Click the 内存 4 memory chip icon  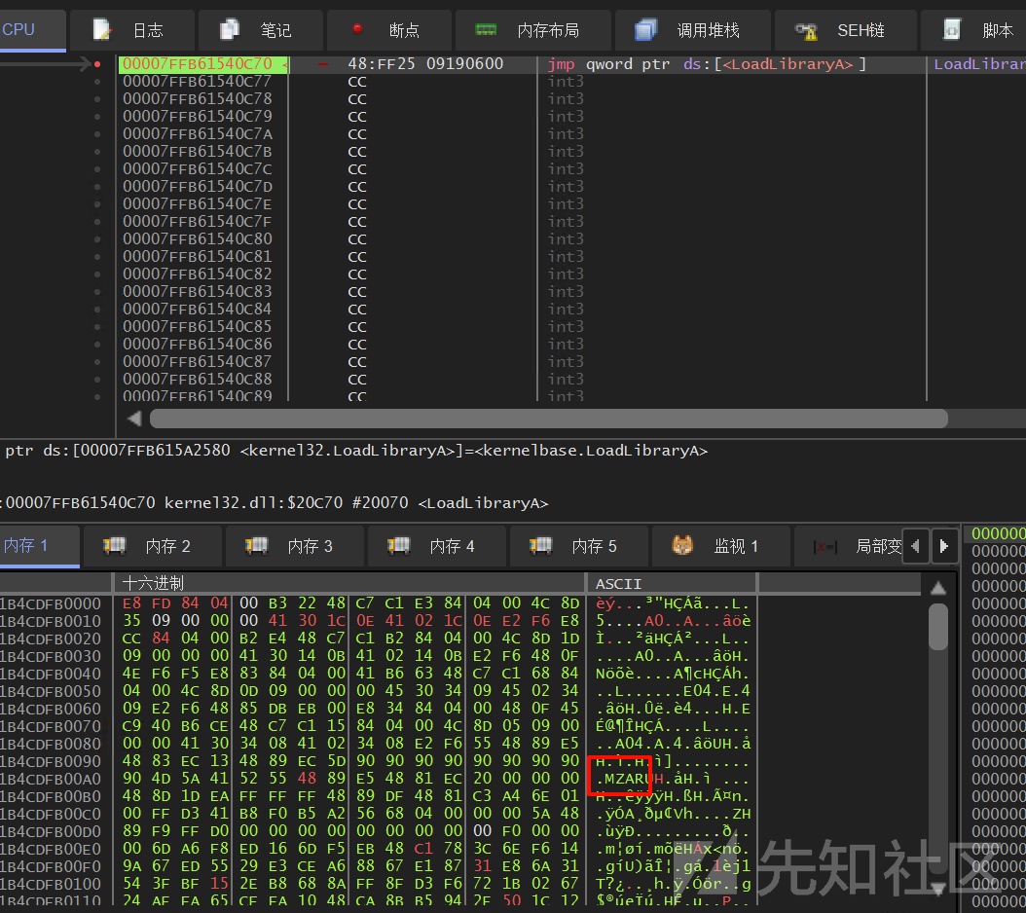tap(398, 545)
